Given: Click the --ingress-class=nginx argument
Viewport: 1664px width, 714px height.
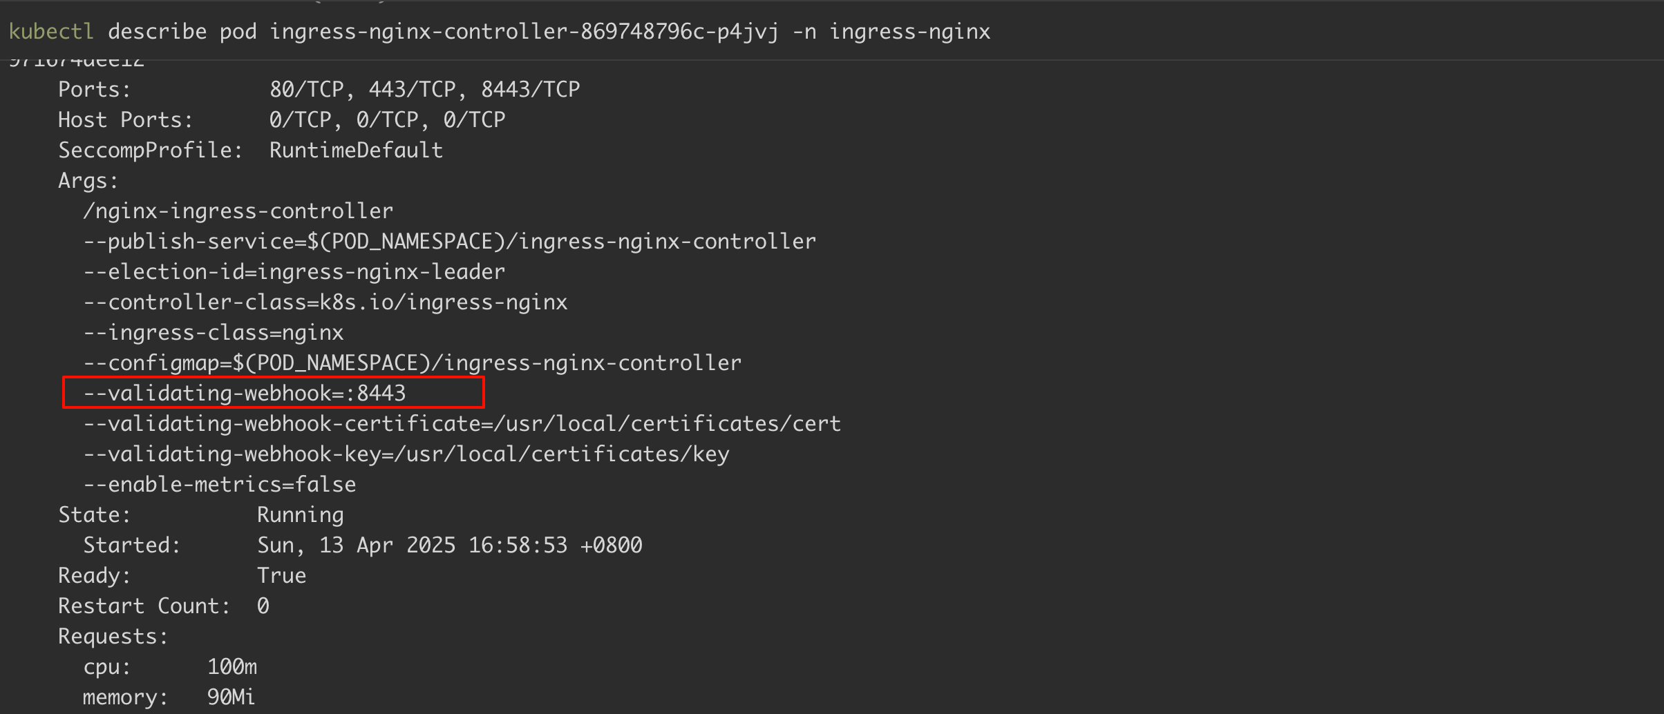Looking at the screenshot, I should (213, 333).
